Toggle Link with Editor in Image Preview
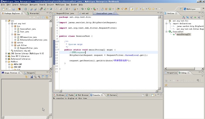The image size is (205, 119). pos(26,77)
